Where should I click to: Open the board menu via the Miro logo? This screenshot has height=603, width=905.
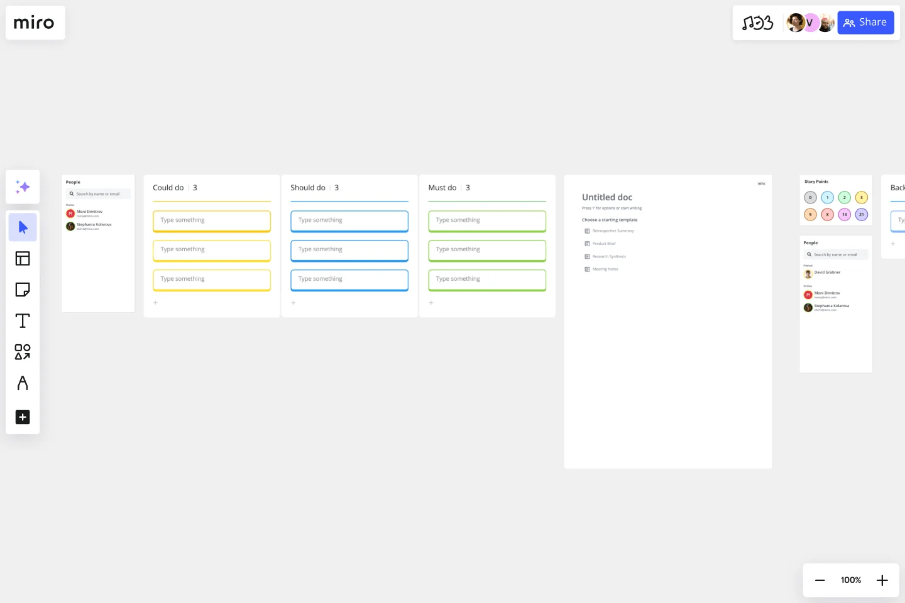pyautogui.click(x=35, y=23)
